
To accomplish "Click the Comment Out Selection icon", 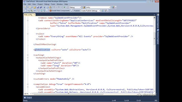I will (42, 11).
